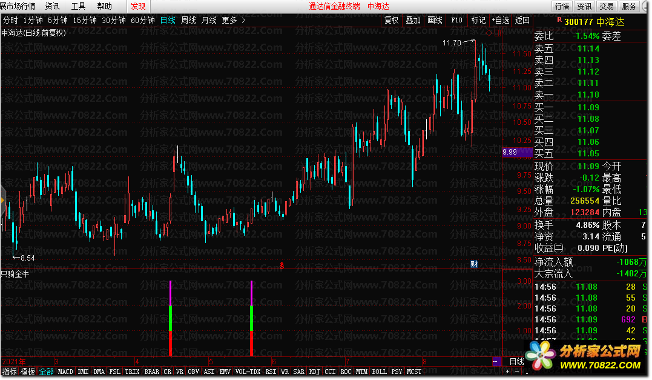Choose the WR indicator

[x=285, y=372]
